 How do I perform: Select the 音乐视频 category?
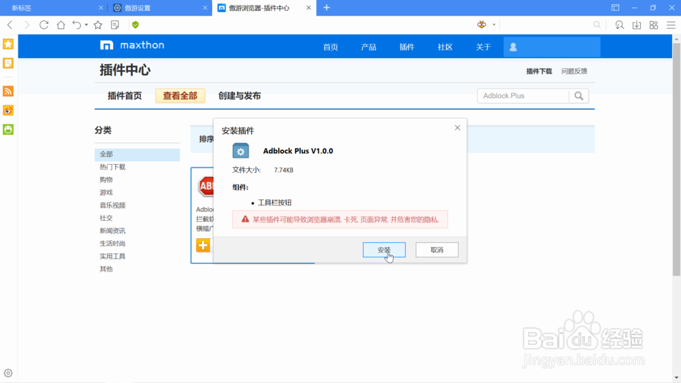point(112,205)
